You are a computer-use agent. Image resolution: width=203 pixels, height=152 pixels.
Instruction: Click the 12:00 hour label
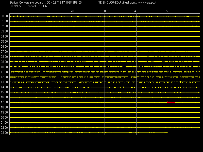point(4,77)
